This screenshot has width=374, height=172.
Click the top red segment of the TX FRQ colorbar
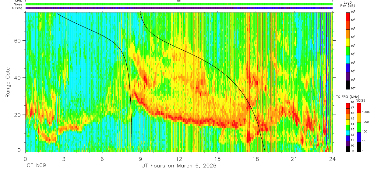348,105
